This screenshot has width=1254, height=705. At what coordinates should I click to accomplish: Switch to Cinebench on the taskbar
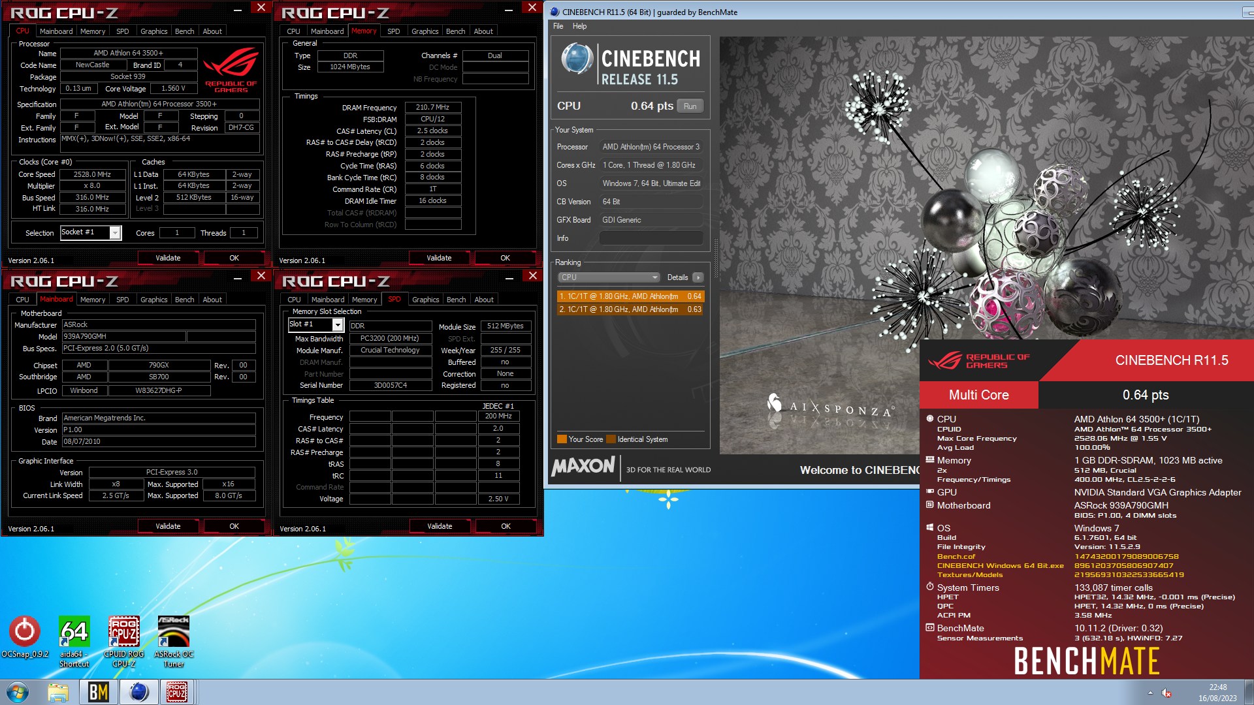point(138,692)
